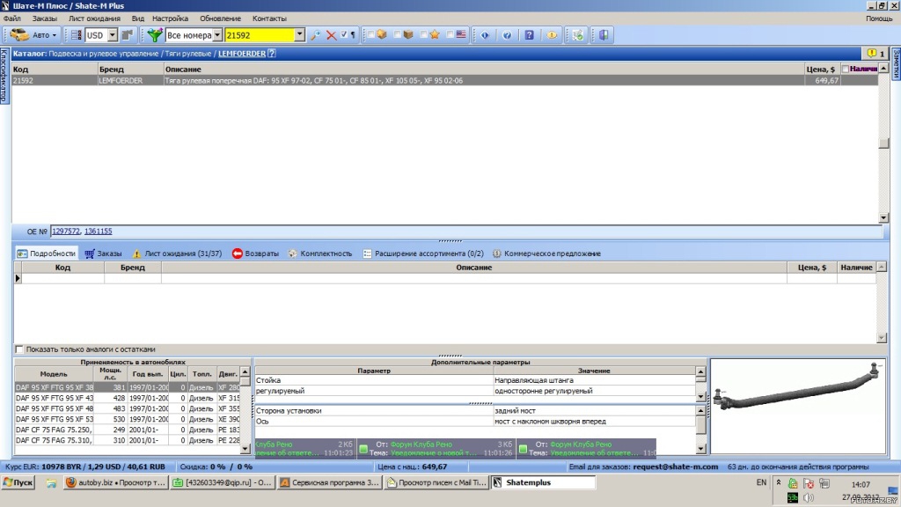Open the search number 21592 dropdown arrow

click(299, 35)
